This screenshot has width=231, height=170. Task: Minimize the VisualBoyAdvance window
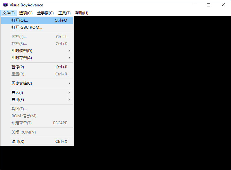click(194, 5)
